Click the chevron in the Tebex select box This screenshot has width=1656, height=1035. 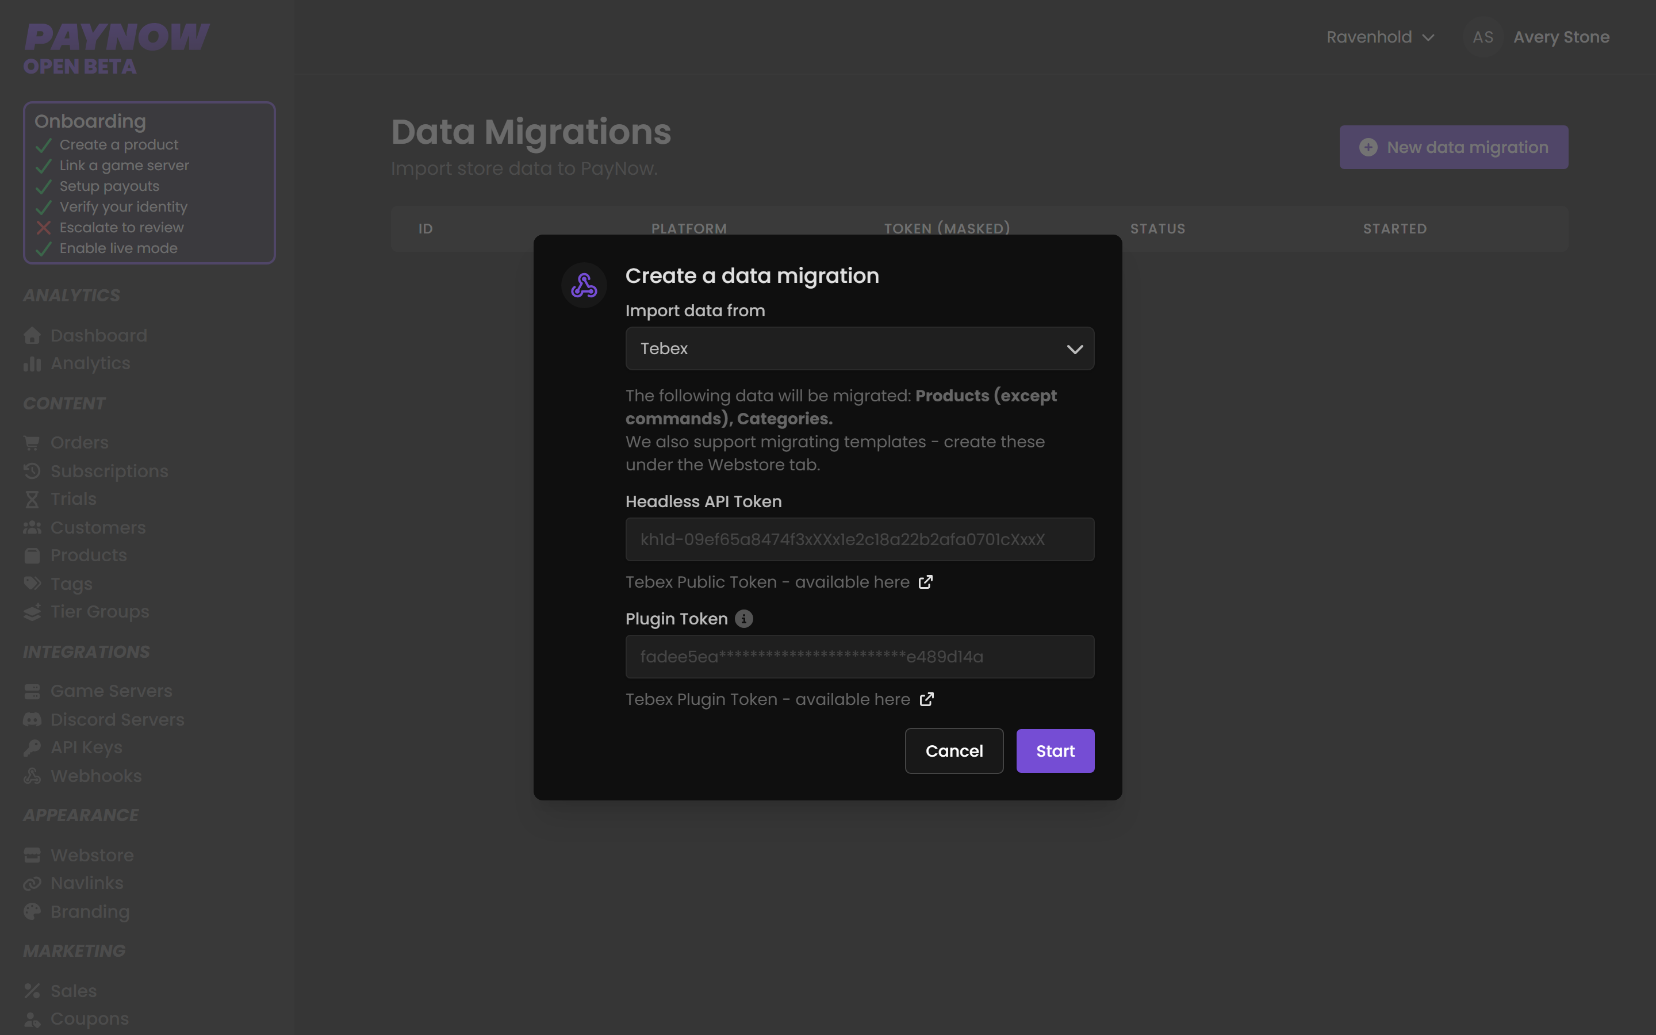point(1074,349)
